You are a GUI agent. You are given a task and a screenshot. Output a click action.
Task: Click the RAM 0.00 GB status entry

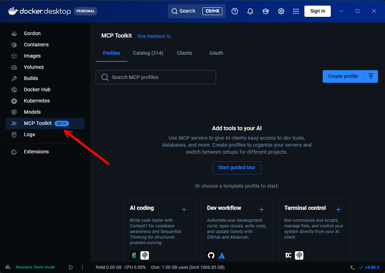point(108,267)
